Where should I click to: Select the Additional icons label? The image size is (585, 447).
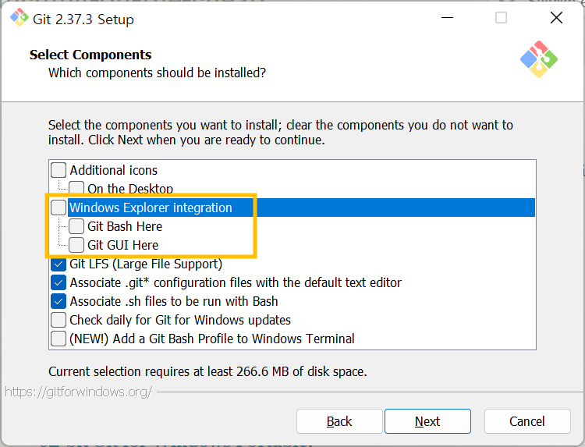pos(113,170)
